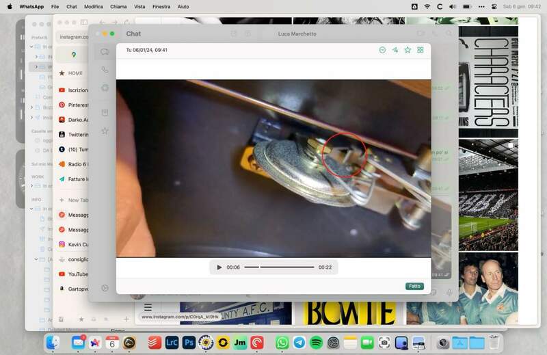Image resolution: width=547 pixels, height=355 pixels.
Task: Open grid view of all media
Action: coord(421,50)
